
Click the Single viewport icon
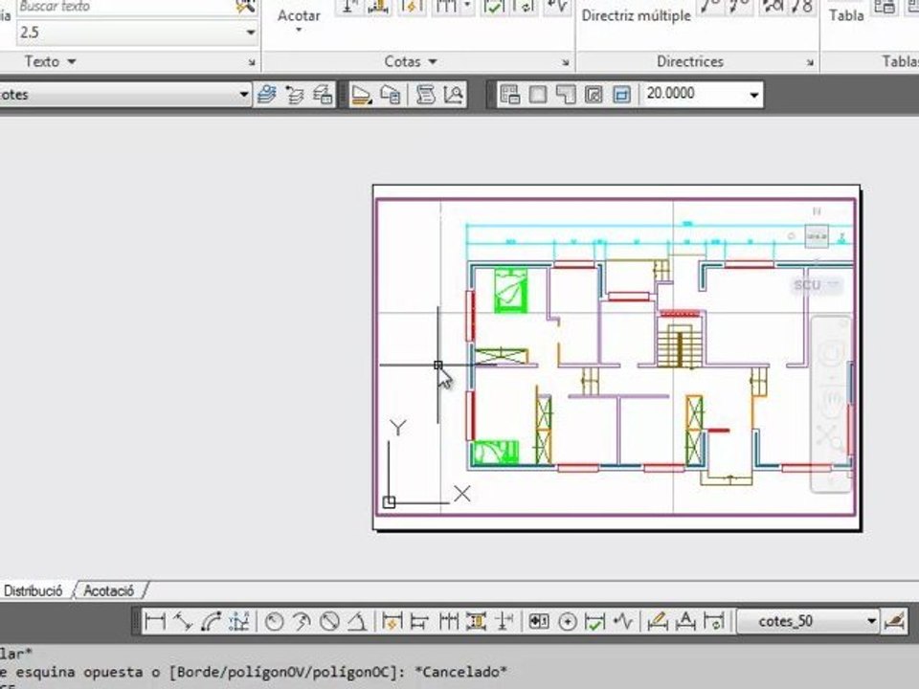(538, 95)
